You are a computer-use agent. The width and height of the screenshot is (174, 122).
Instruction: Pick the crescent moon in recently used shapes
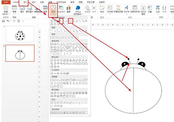[52, 21]
